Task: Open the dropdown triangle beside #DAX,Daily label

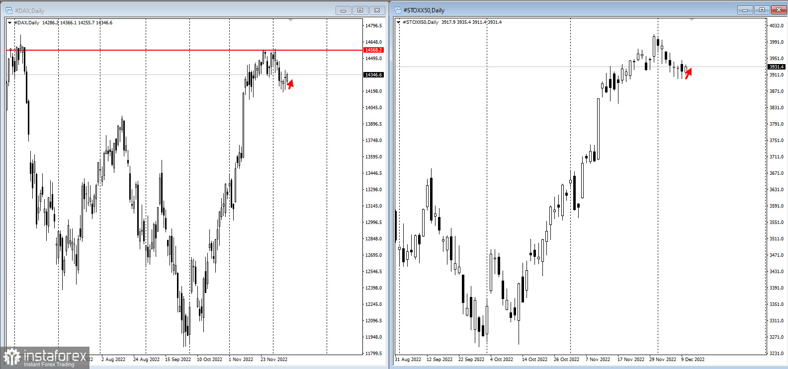Action: pos(9,23)
